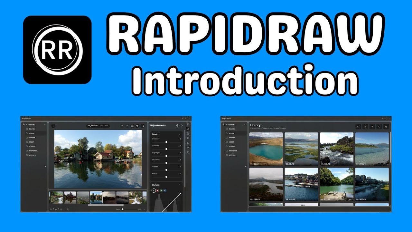Collapse the Curves section
Image resolution: width=412 pixels, height=232 pixels.
(180, 185)
